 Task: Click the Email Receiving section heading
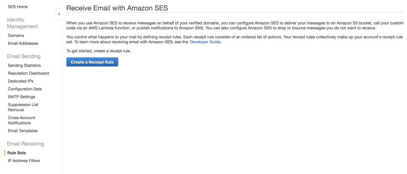click(25, 144)
